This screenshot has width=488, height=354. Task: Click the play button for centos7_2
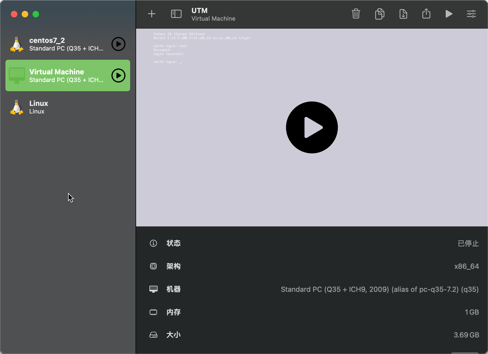click(118, 44)
